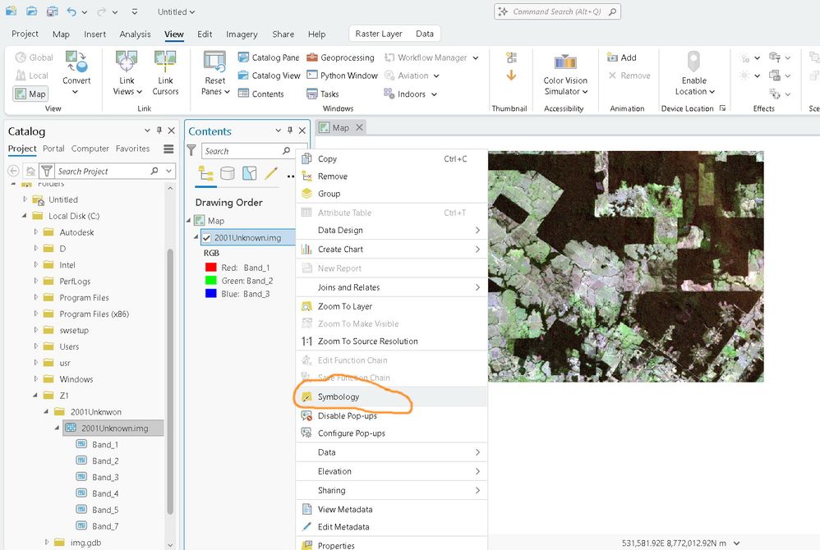The width and height of the screenshot is (820, 550).
Task: Select Band_4 in Catalog tree
Action: coord(104,493)
